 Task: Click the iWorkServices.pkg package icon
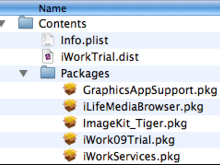[x=70, y=156]
